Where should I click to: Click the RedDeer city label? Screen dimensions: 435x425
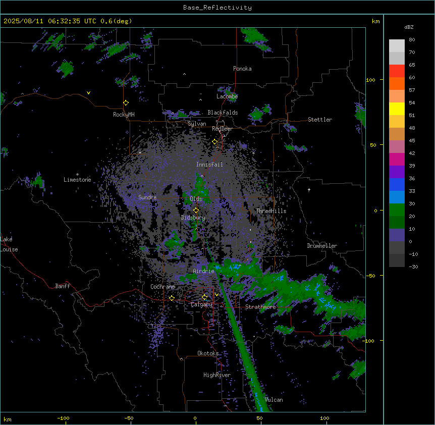point(222,129)
